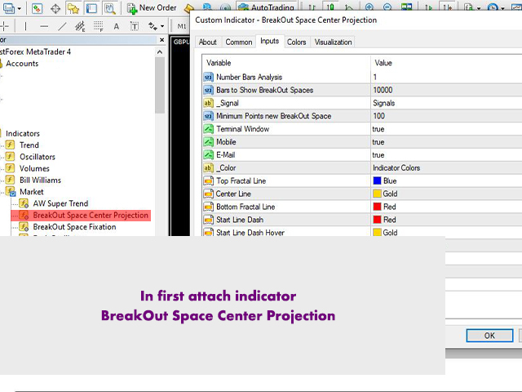Expand the Oscillators folder
522x392 pixels.
[x=38, y=157]
